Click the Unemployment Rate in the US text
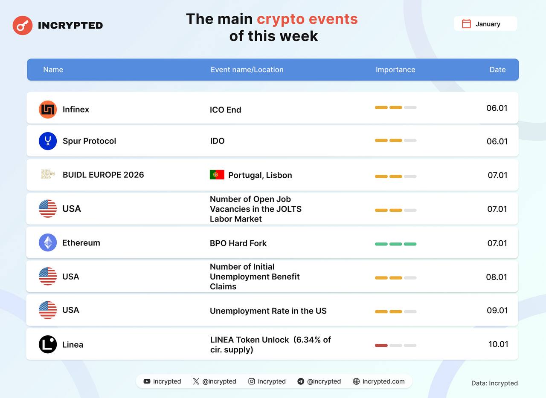 click(x=268, y=311)
